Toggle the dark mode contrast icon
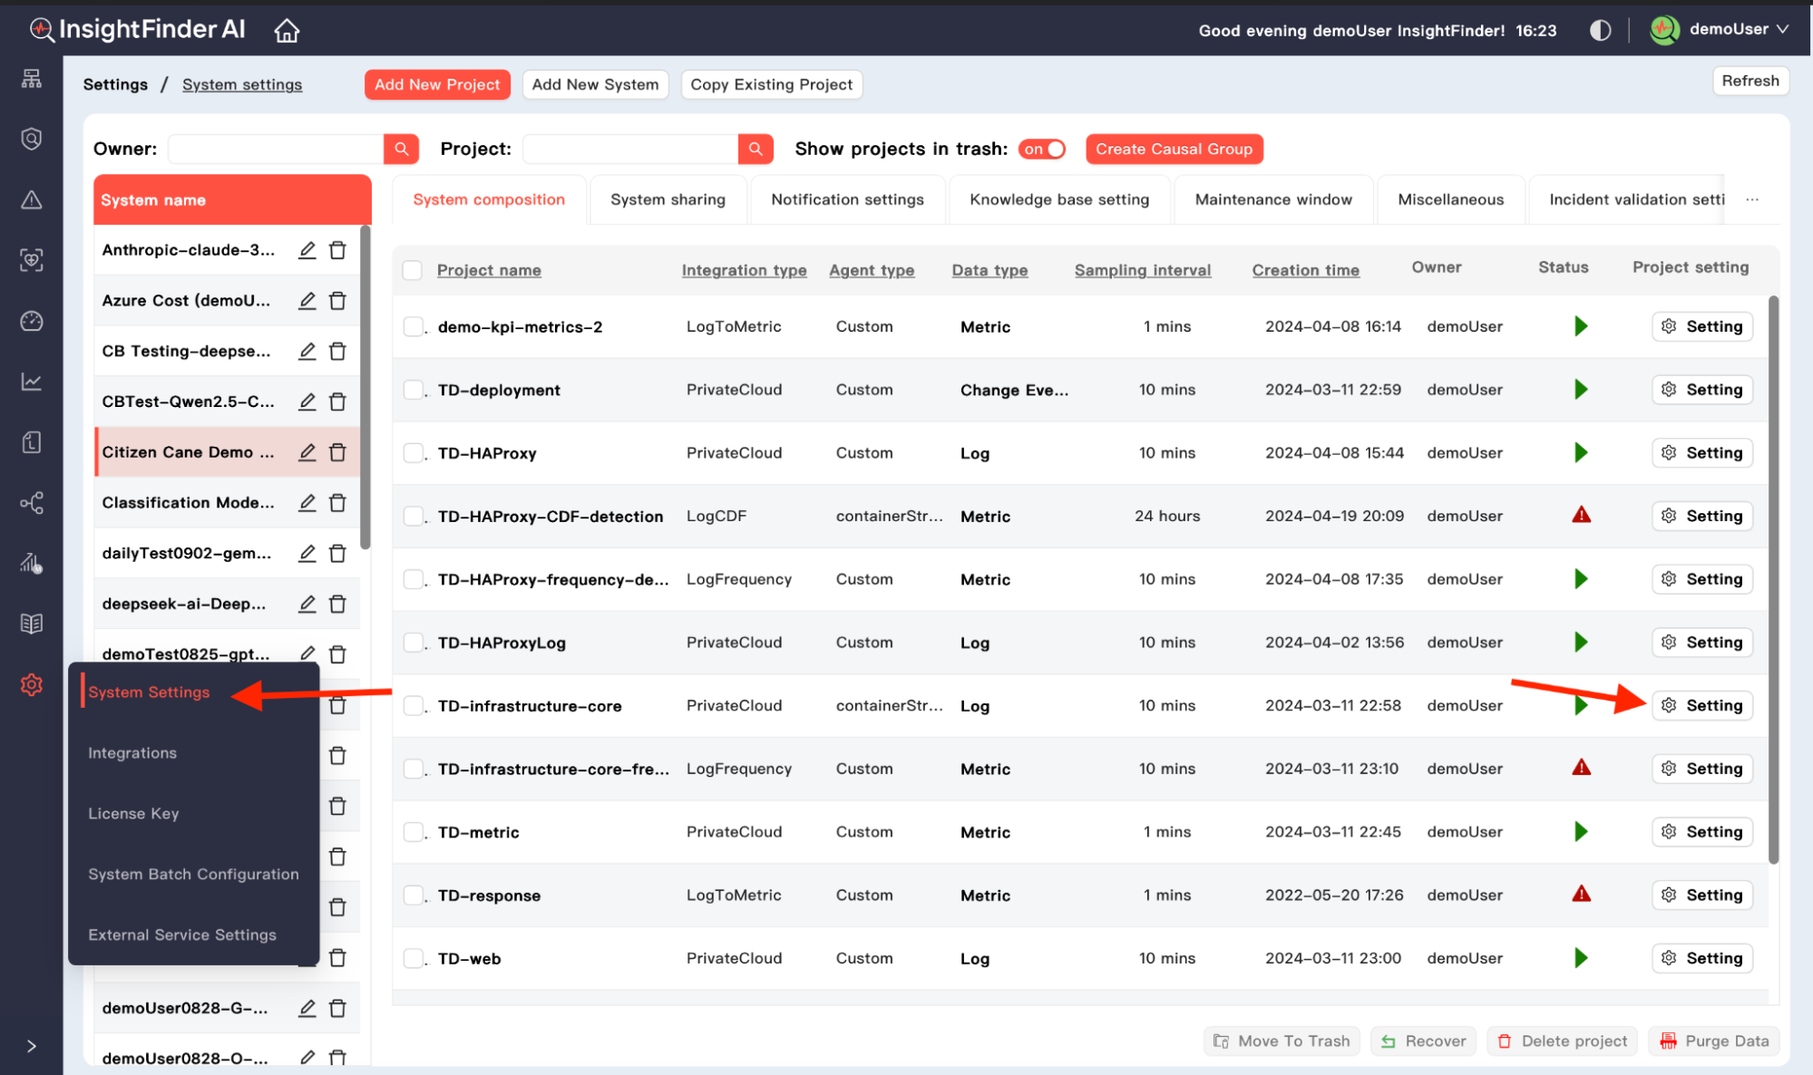The height and width of the screenshot is (1075, 1813). pos(1600,31)
